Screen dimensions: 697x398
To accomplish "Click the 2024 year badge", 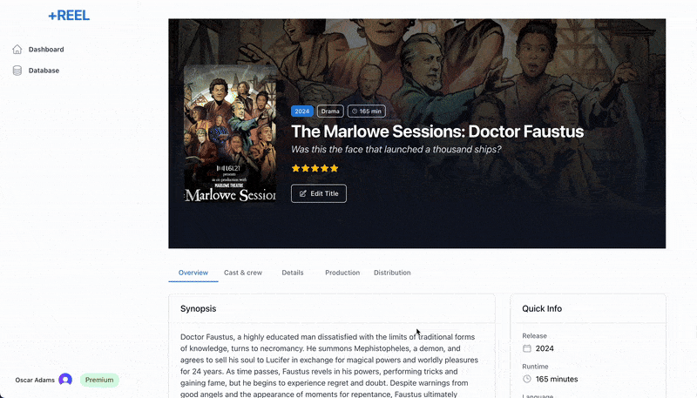I will pos(301,111).
